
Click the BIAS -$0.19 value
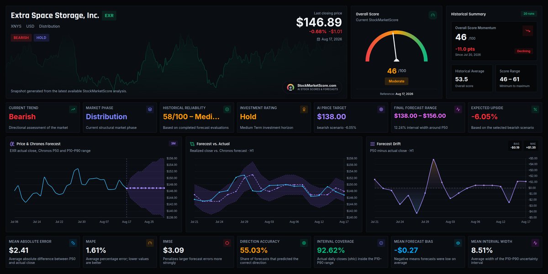point(515,148)
